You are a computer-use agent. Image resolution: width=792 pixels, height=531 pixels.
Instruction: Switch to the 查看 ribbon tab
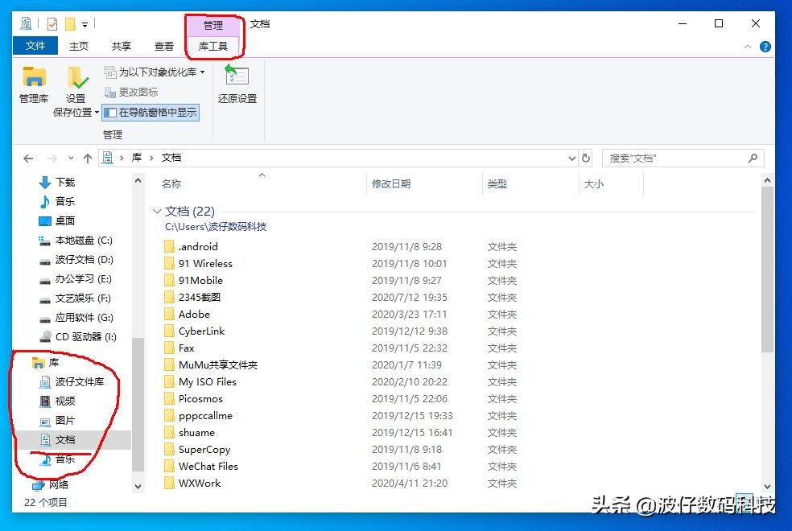click(163, 46)
